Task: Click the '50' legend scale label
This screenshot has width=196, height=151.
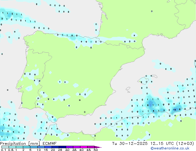Action: click(x=96, y=150)
